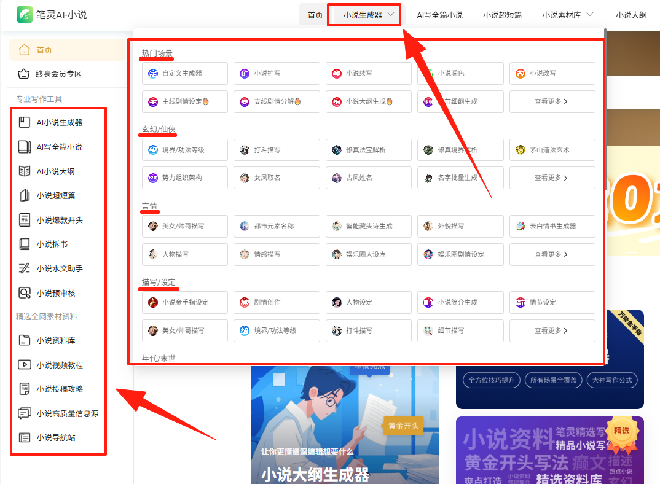Choose 细节描写 generator

[460, 330]
